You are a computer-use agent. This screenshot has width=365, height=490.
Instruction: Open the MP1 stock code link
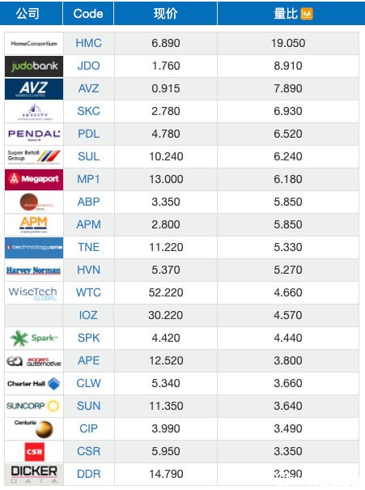(x=88, y=179)
